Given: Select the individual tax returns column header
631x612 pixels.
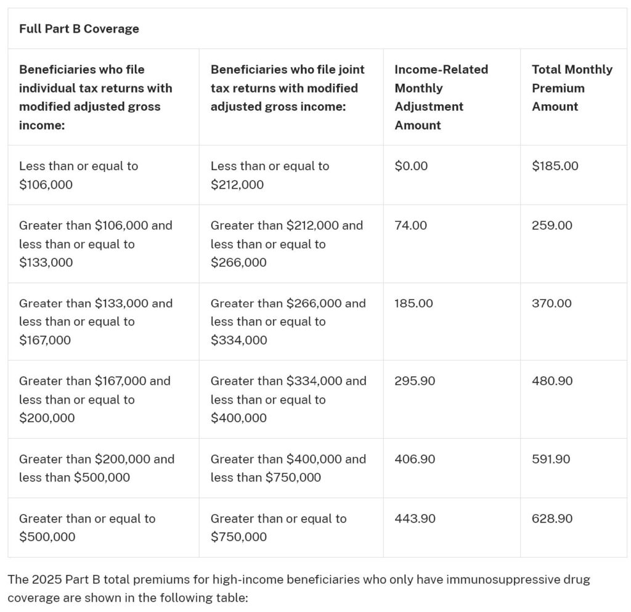Looking at the screenshot, I should pyautogui.click(x=96, y=97).
